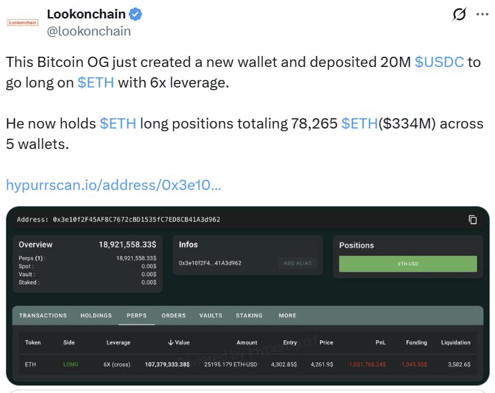Expand the More menu

(288, 316)
